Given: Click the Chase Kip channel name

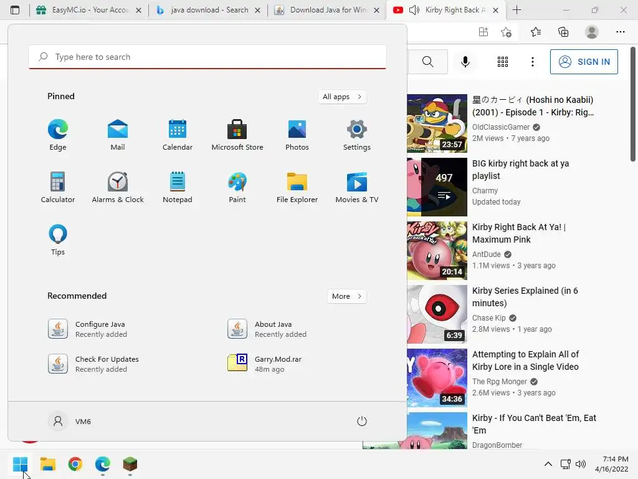Looking at the screenshot, I should pyautogui.click(x=488, y=317).
